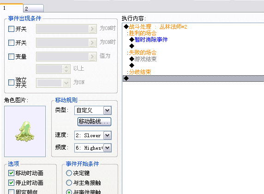Enable the second 开关 condition checkbox
264x194 pixels.
[11, 42]
